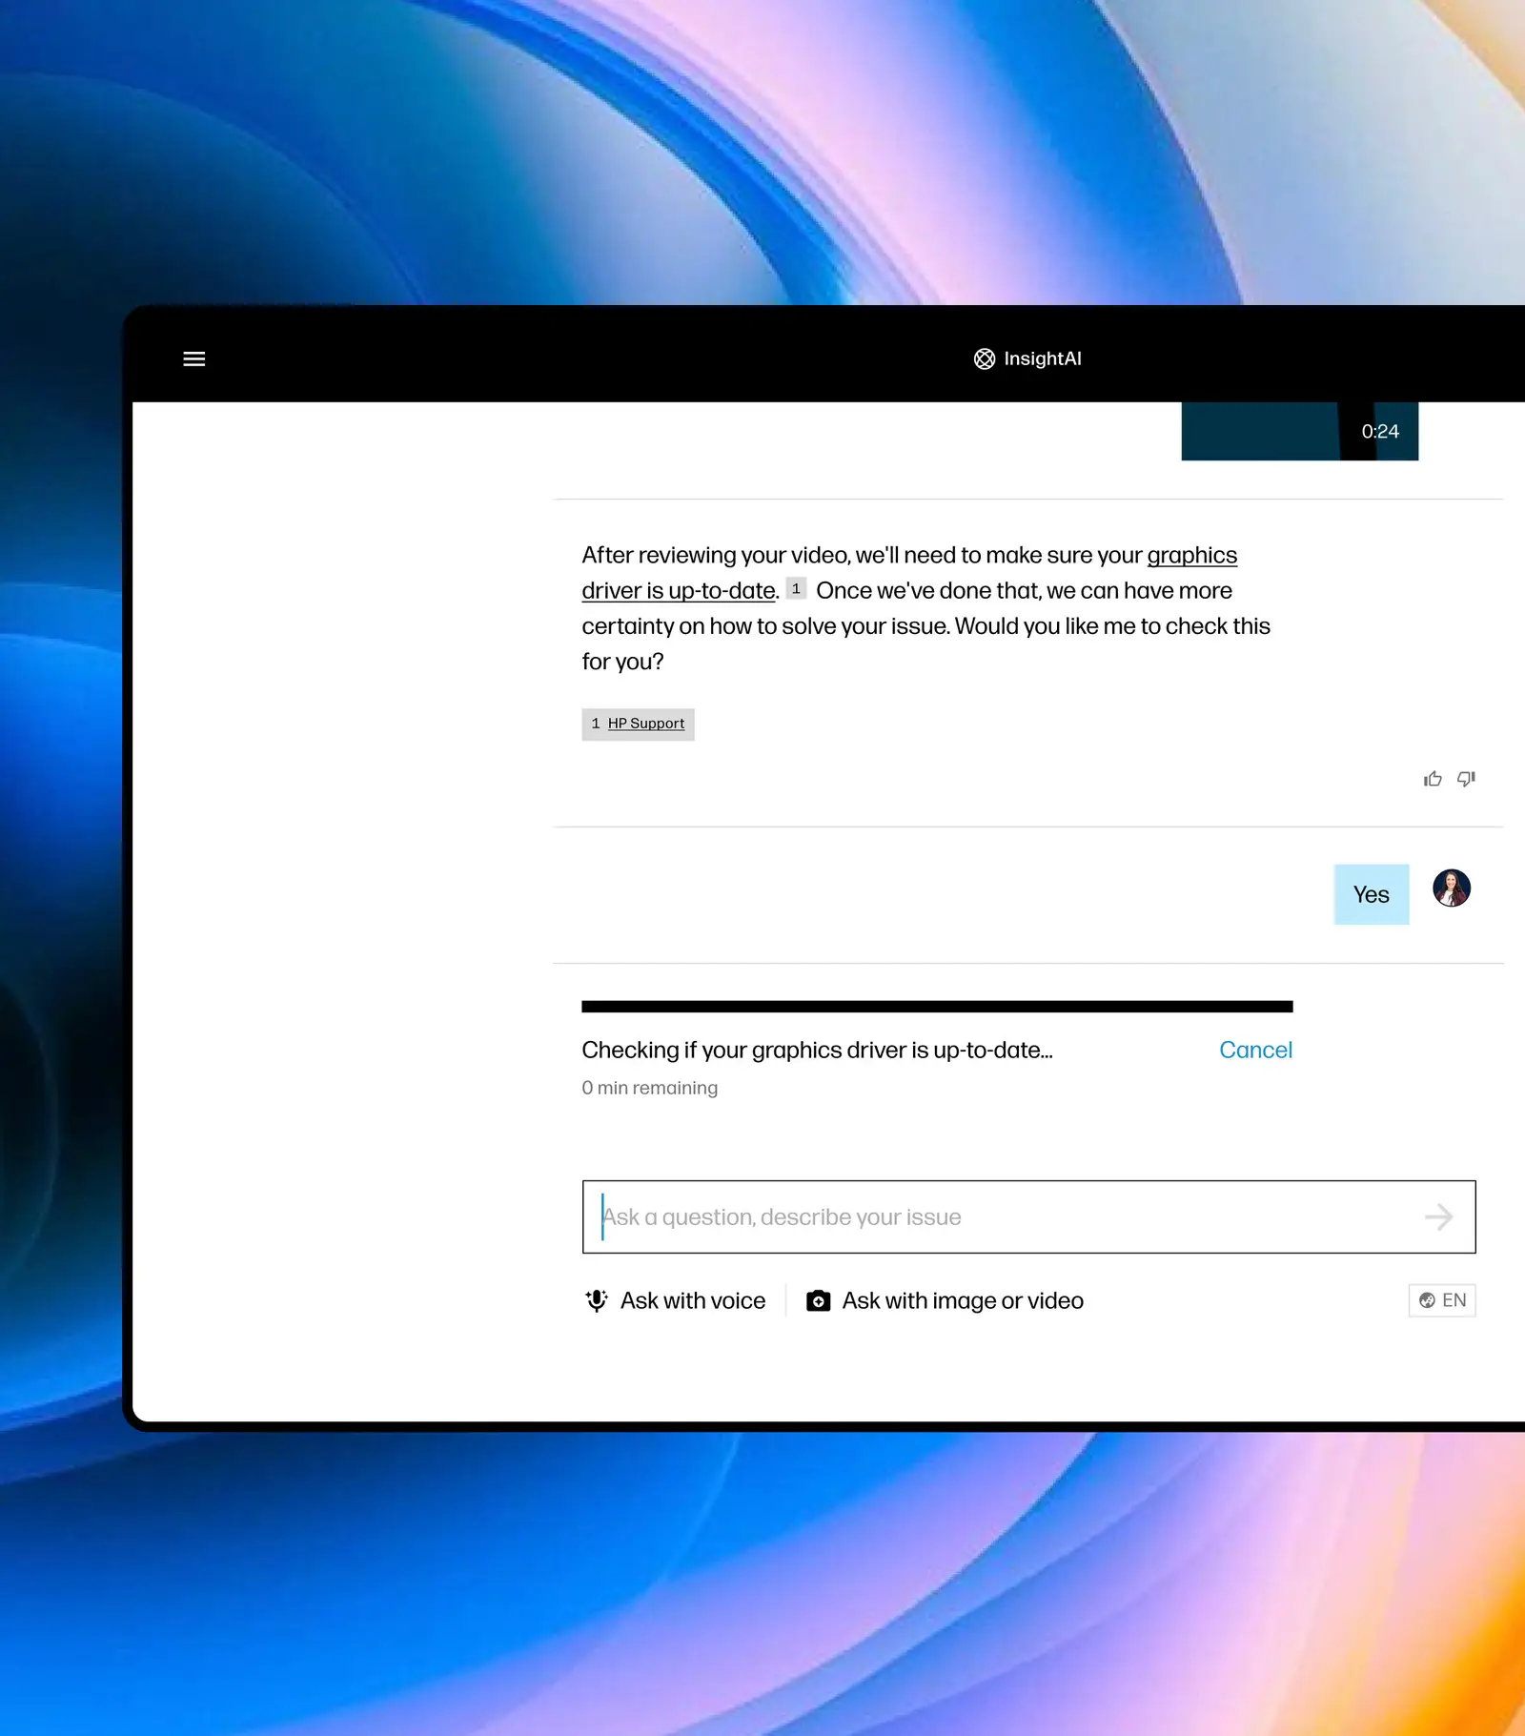Click the Yes reply bubble
This screenshot has width=1525, height=1736.
[1371, 894]
